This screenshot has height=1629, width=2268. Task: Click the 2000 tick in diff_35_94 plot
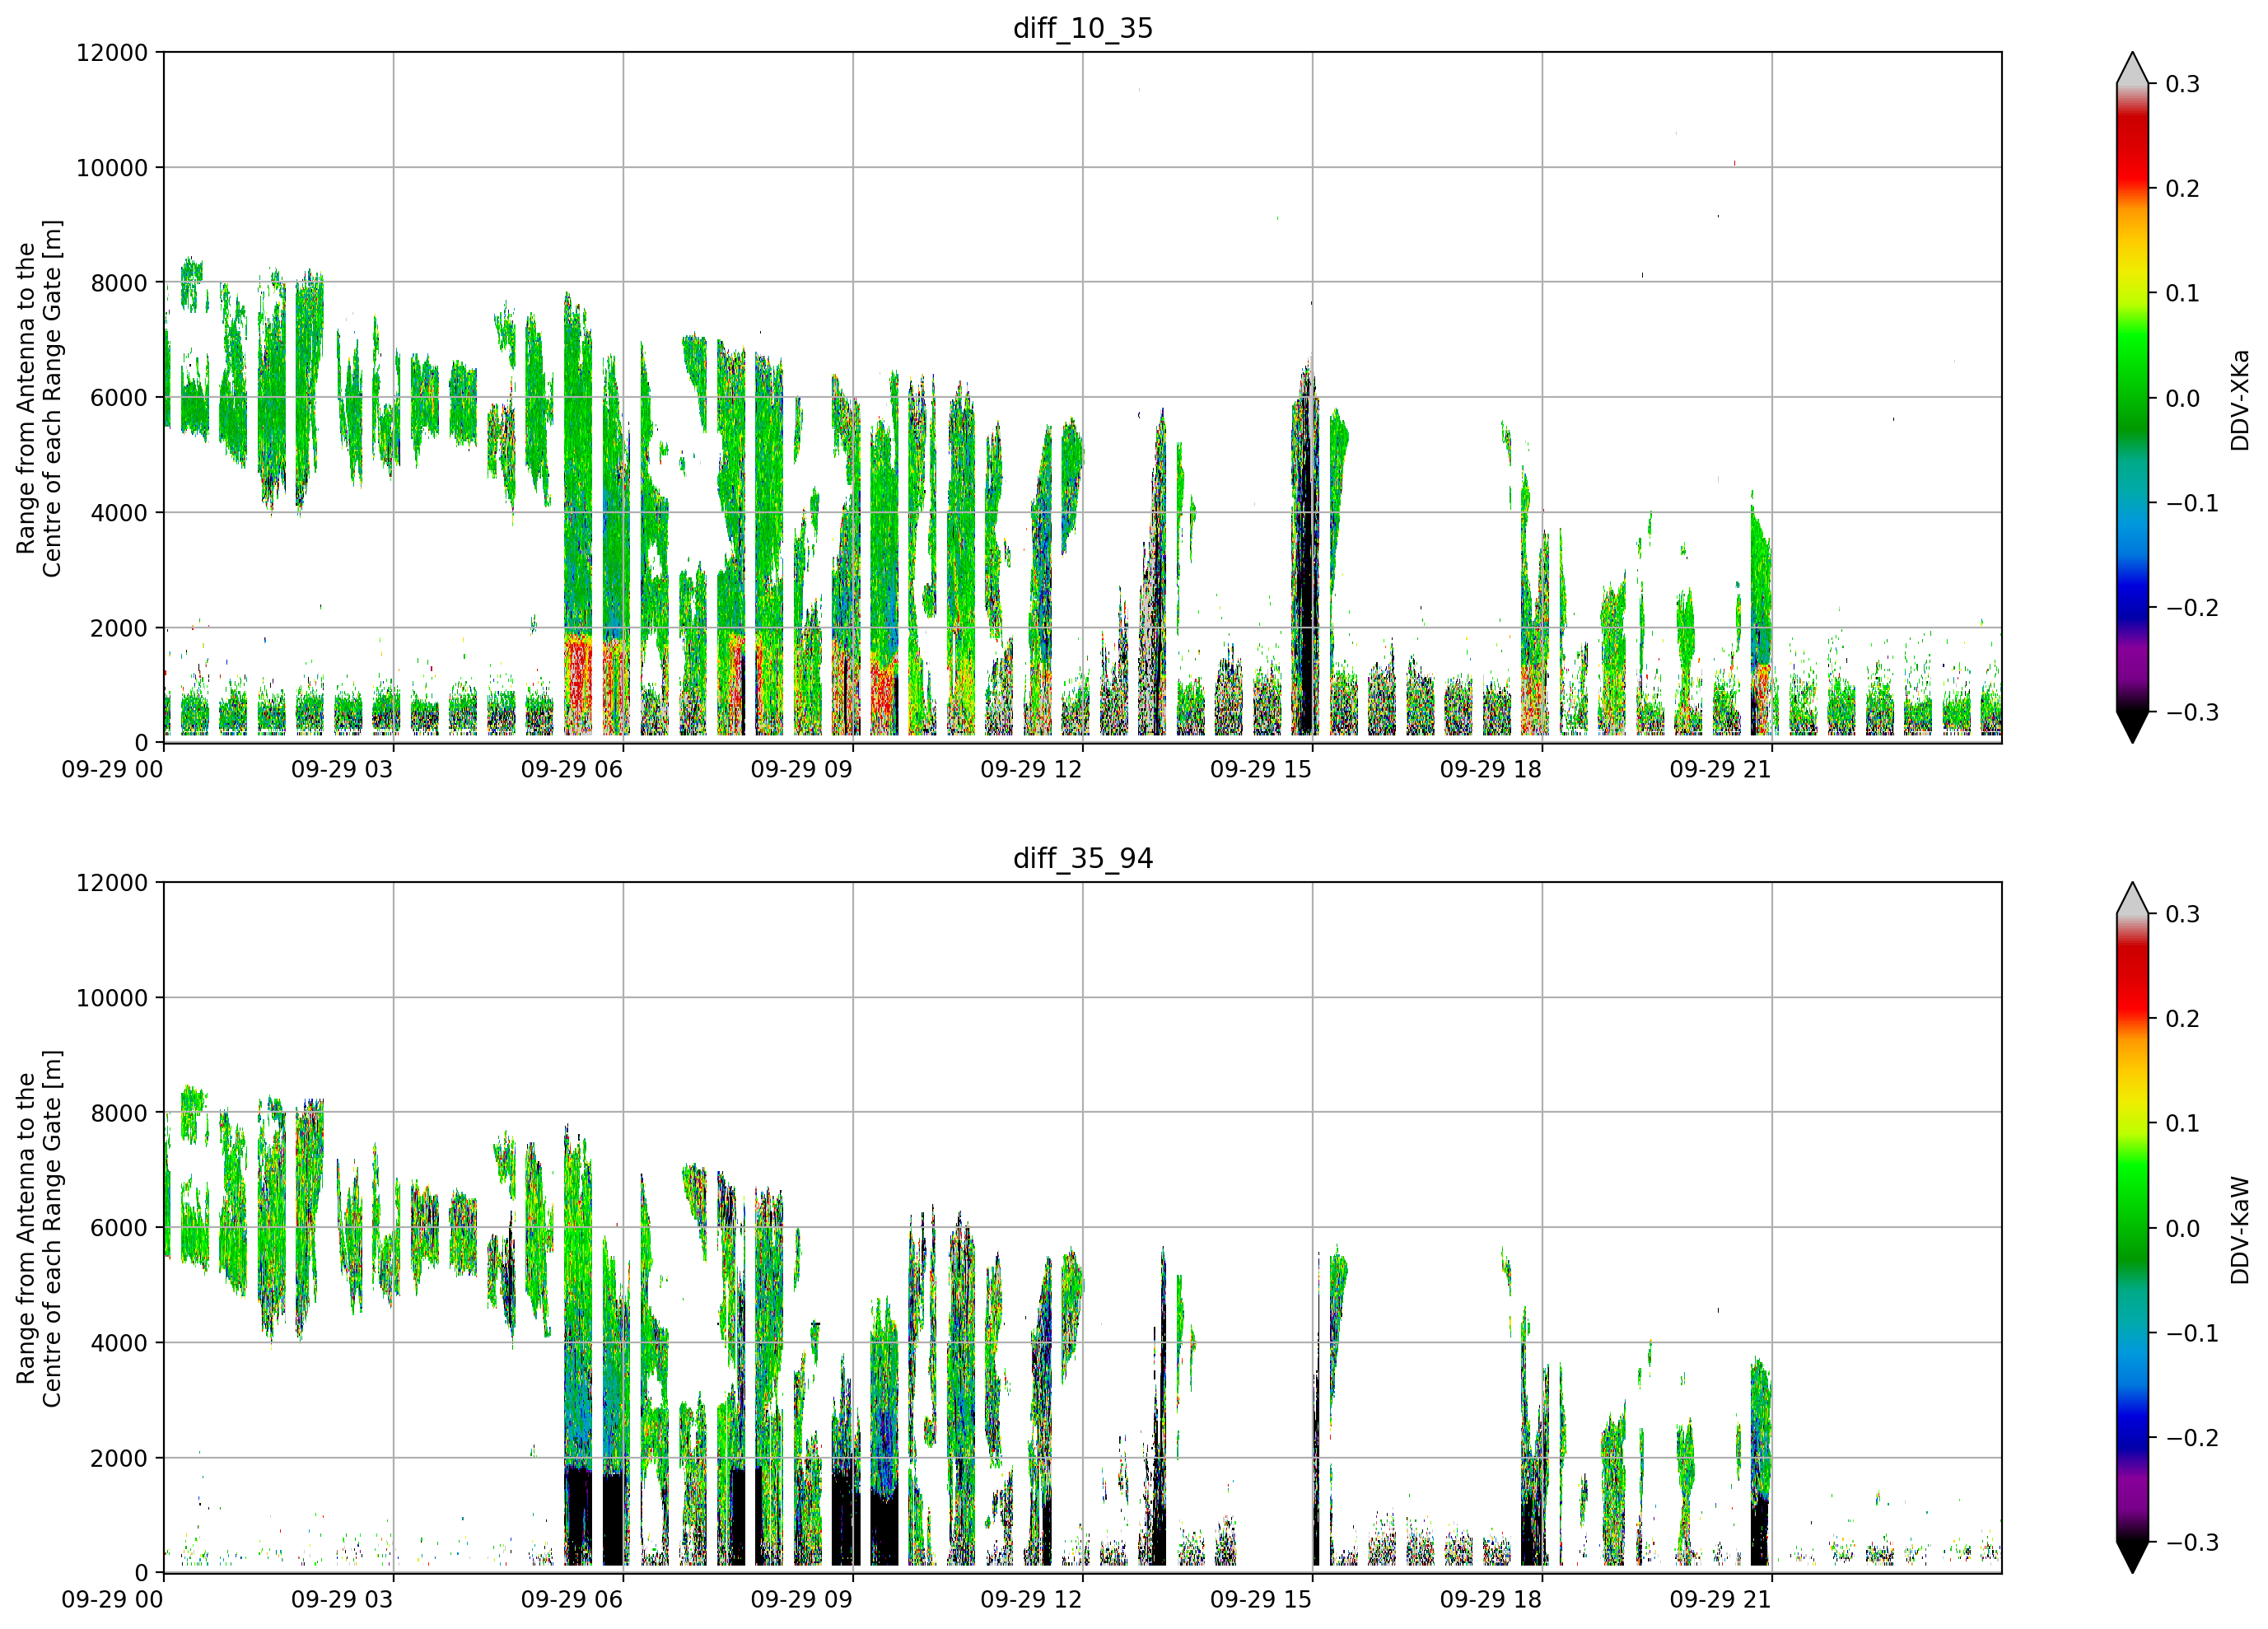tap(119, 1458)
